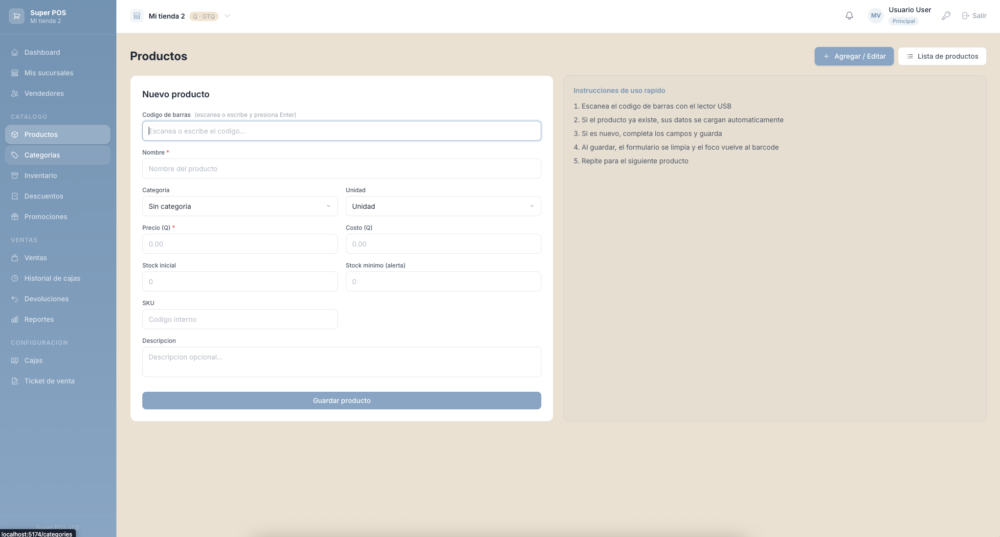Click the store icon beside Mi tienda 2
This screenshot has height=537, width=1000.
coord(137,16)
